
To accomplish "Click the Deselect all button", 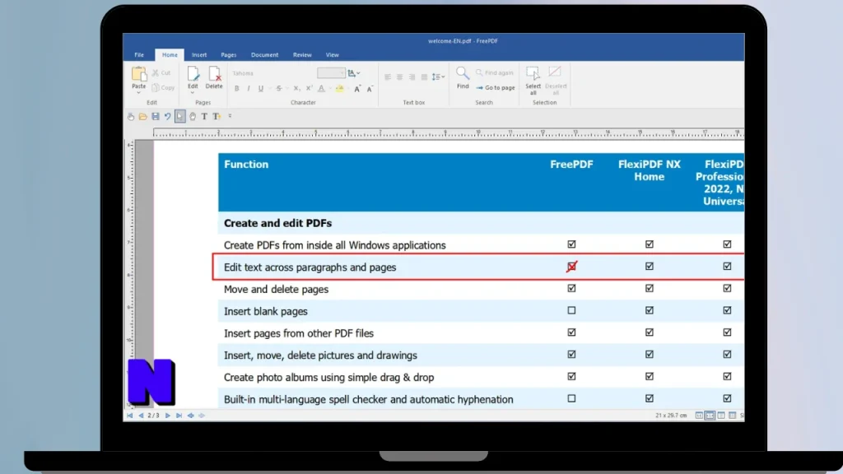I will tap(556, 81).
